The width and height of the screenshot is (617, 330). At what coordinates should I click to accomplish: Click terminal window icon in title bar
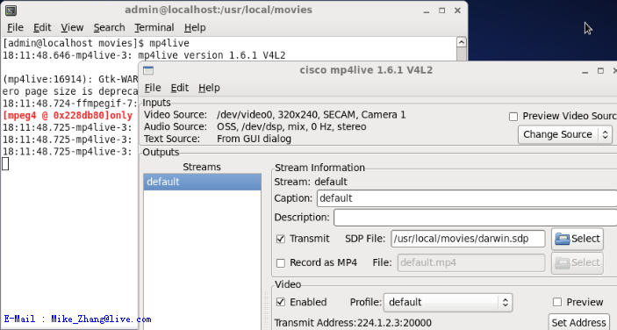pyautogui.click(x=11, y=11)
